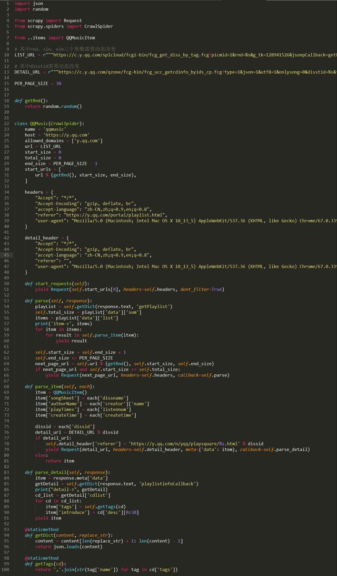Click the referer playlist.html header entry
This screenshot has height=576, width=337.
102,215
